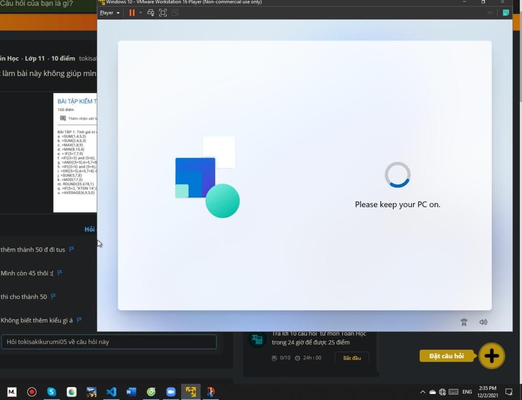The image size is (522, 400).
Task: Select the VMware Player taskbar icon
Action: click(x=191, y=392)
